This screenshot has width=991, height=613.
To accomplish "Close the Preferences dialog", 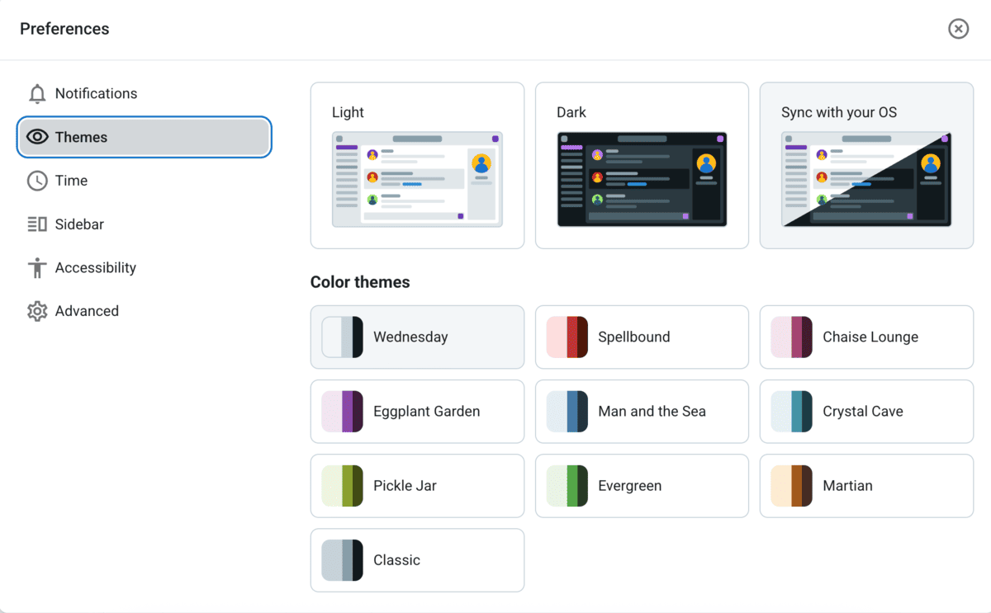I will tap(958, 29).
